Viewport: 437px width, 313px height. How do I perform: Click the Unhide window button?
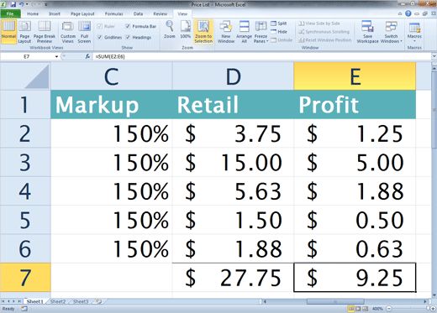282,40
